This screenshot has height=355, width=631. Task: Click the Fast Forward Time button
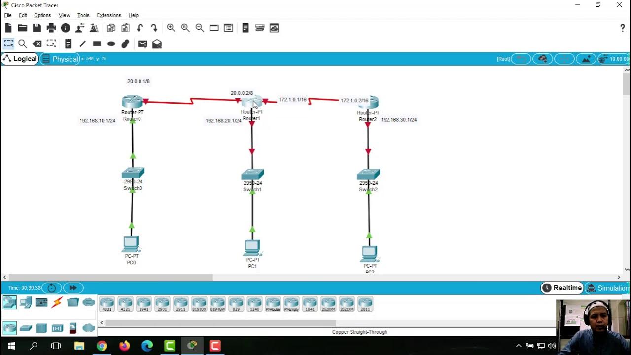coord(73,288)
